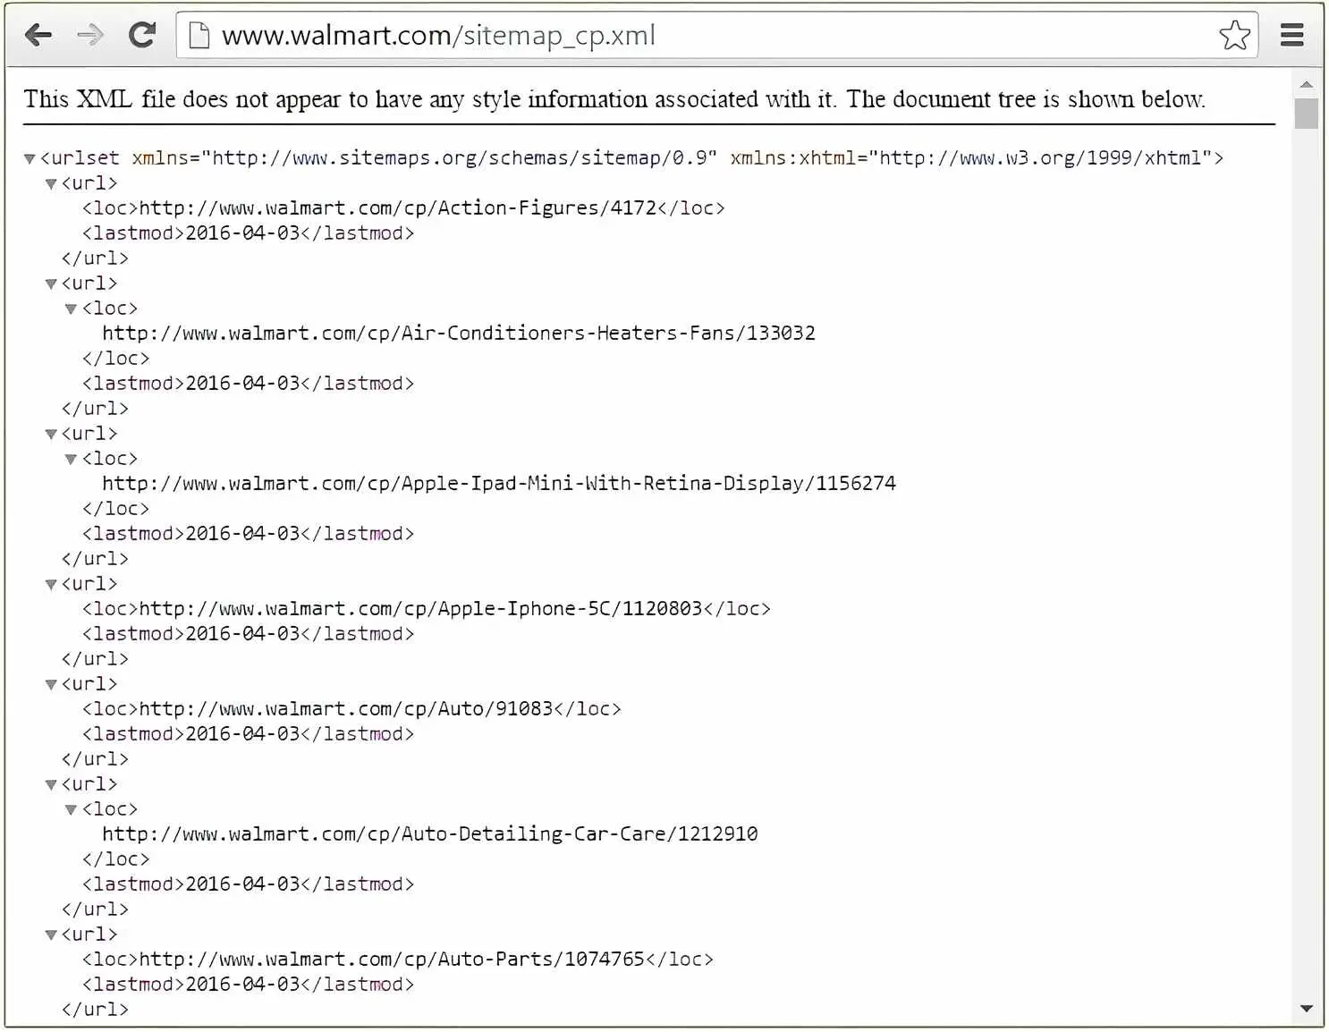
Task: Click the forward navigation arrow
Action: (89, 35)
